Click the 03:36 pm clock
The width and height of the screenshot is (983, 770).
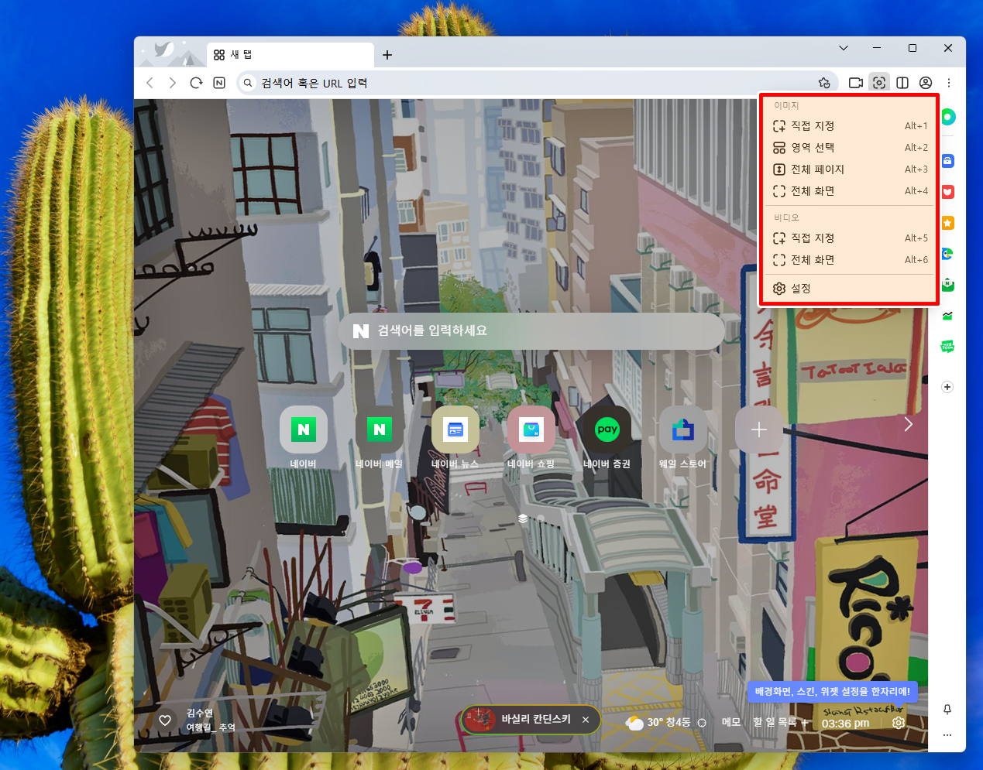point(845,724)
